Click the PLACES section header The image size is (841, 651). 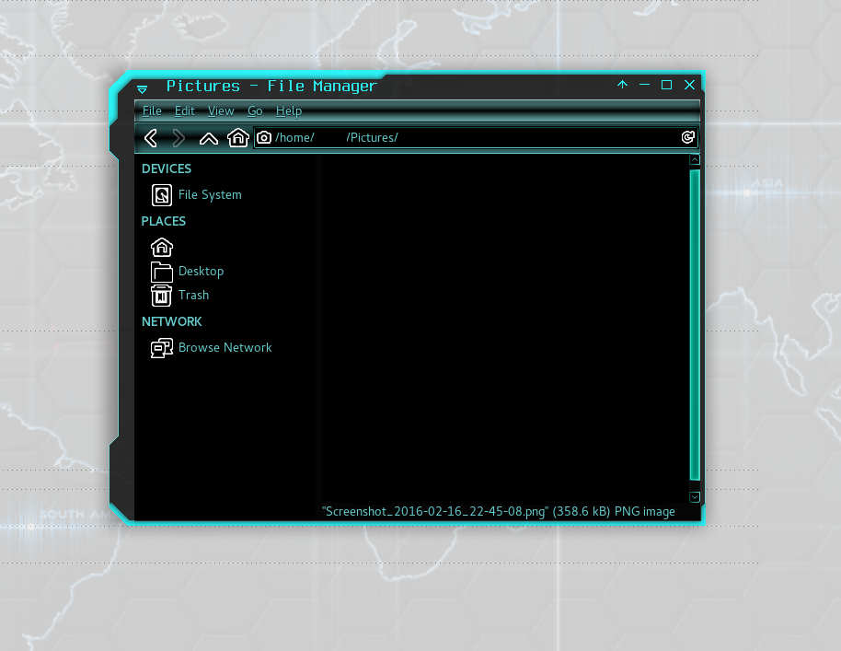(164, 221)
